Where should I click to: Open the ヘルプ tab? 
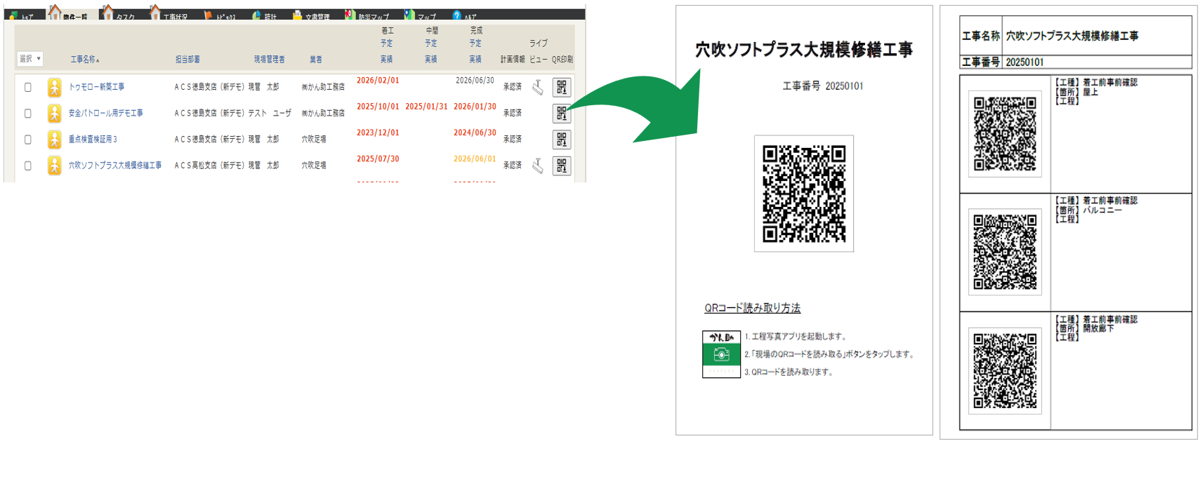click(x=465, y=15)
